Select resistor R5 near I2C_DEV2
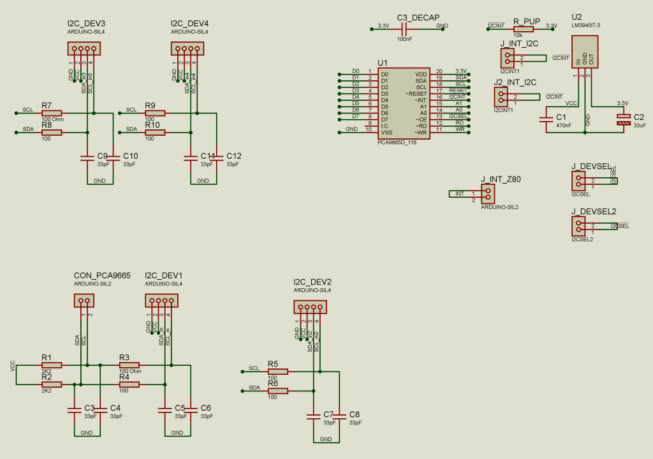 point(278,371)
